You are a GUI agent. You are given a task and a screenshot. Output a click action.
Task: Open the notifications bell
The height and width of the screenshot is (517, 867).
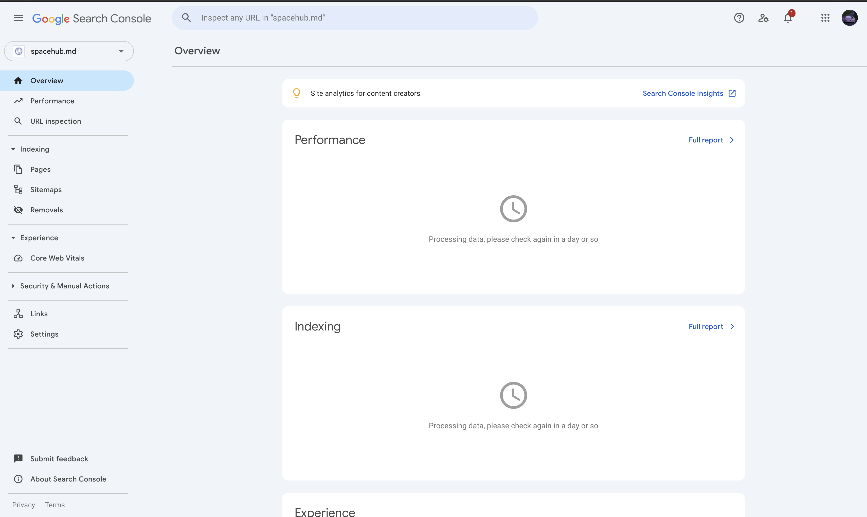coord(788,18)
